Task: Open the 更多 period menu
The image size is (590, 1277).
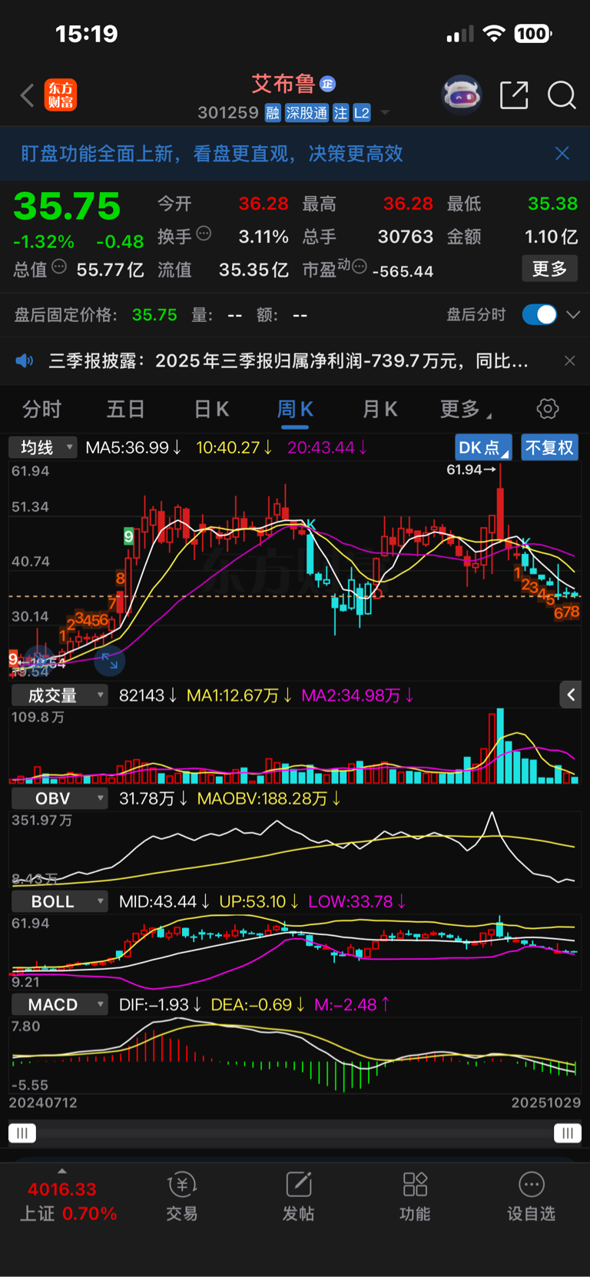Action: coord(465,409)
